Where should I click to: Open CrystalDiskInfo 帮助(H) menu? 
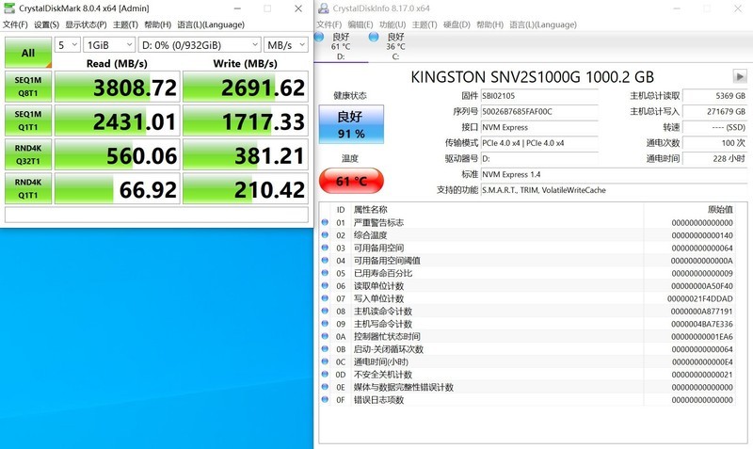[489, 24]
